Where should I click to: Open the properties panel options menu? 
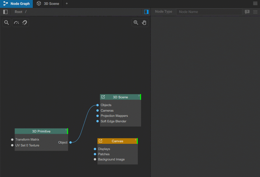click(255, 12)
